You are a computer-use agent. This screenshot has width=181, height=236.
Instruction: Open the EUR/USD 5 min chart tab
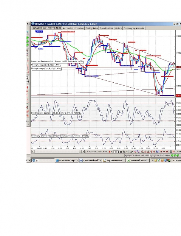click(47, 28)
